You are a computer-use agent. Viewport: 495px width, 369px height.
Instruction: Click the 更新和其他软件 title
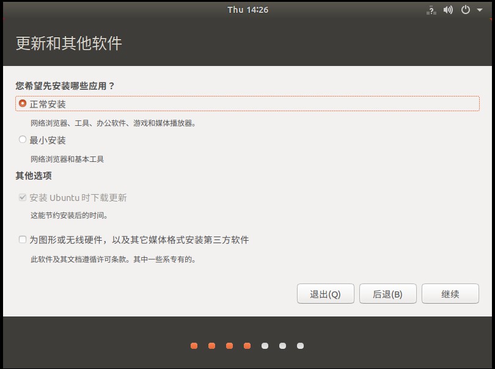coord(69,43)
